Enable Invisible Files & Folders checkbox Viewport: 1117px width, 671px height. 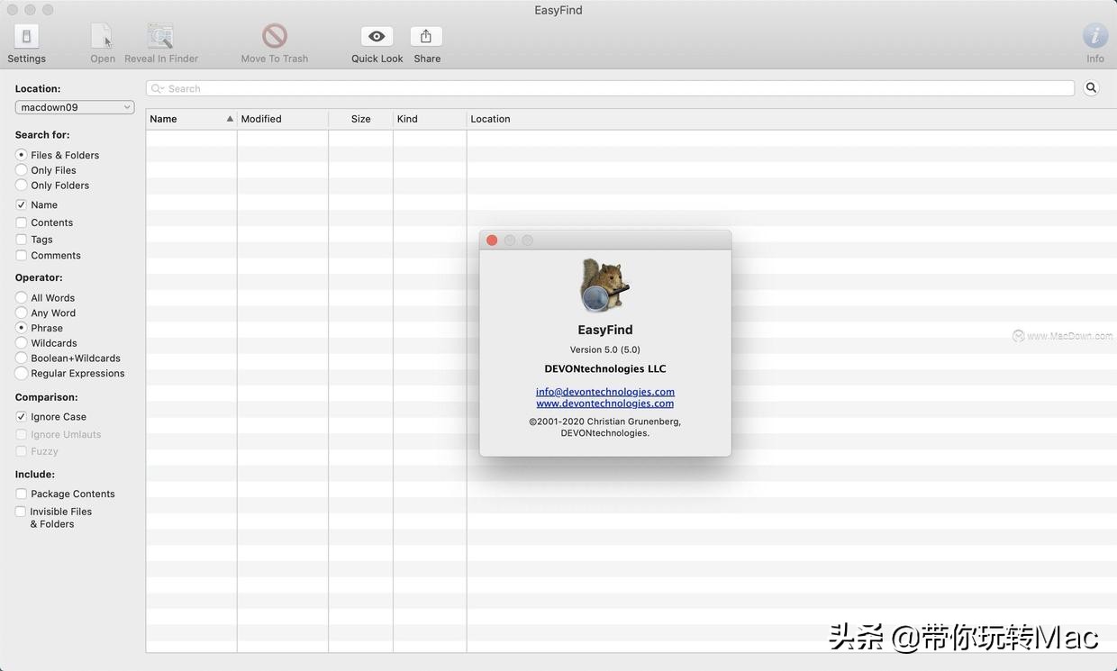[21, 512]
